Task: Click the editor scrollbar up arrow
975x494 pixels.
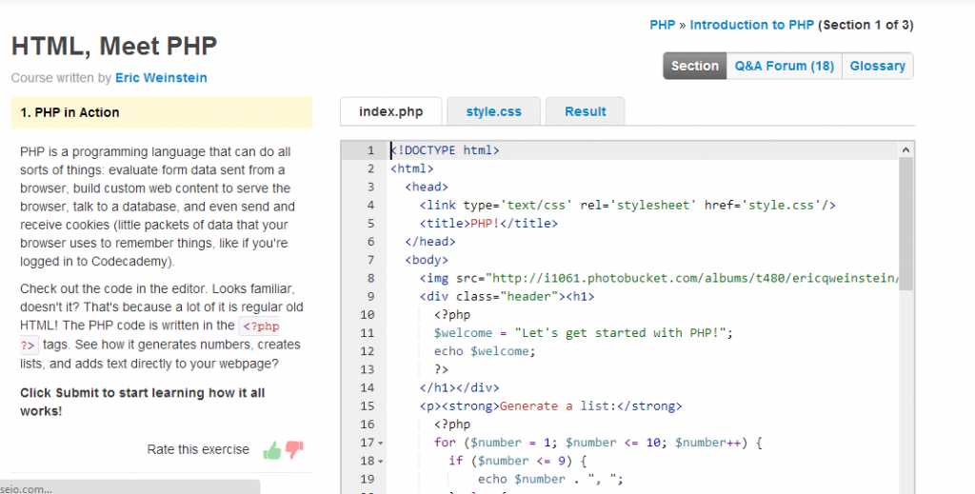Action: 905,149
